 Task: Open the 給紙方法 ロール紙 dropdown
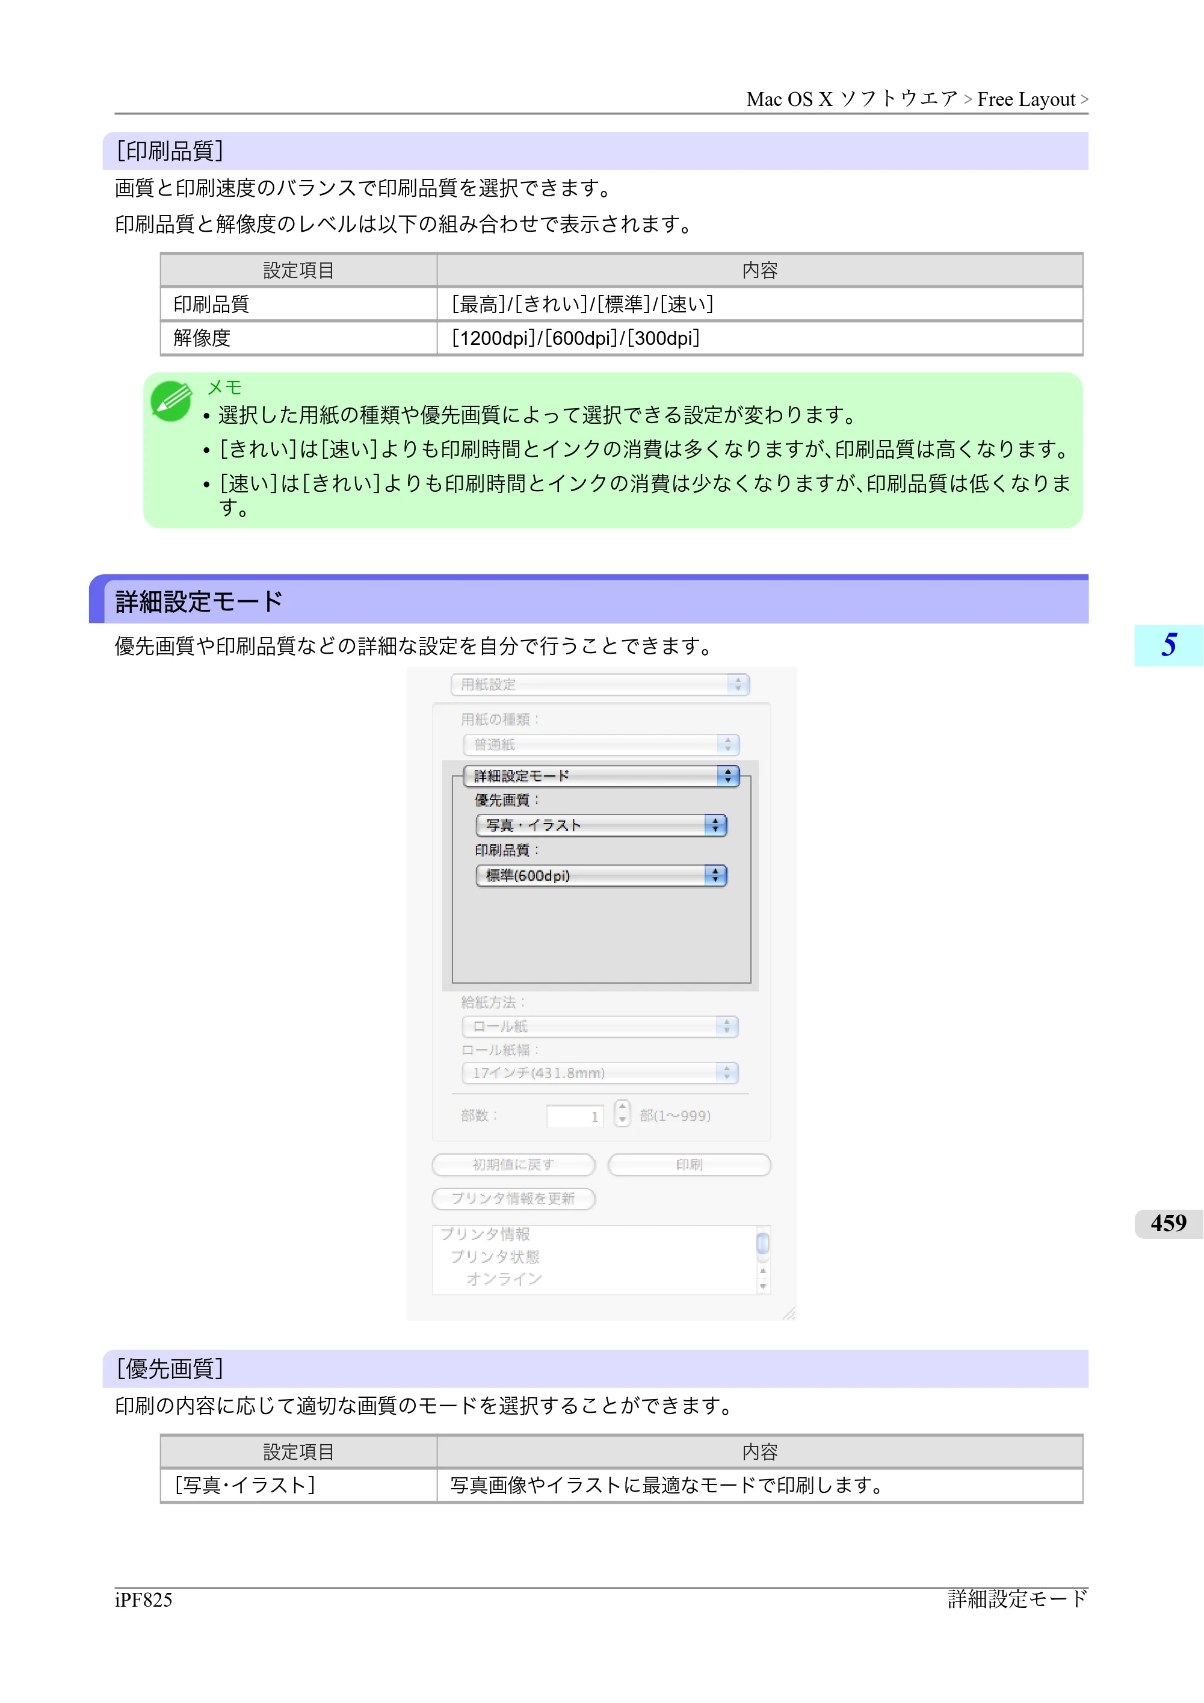[600, 1026]
